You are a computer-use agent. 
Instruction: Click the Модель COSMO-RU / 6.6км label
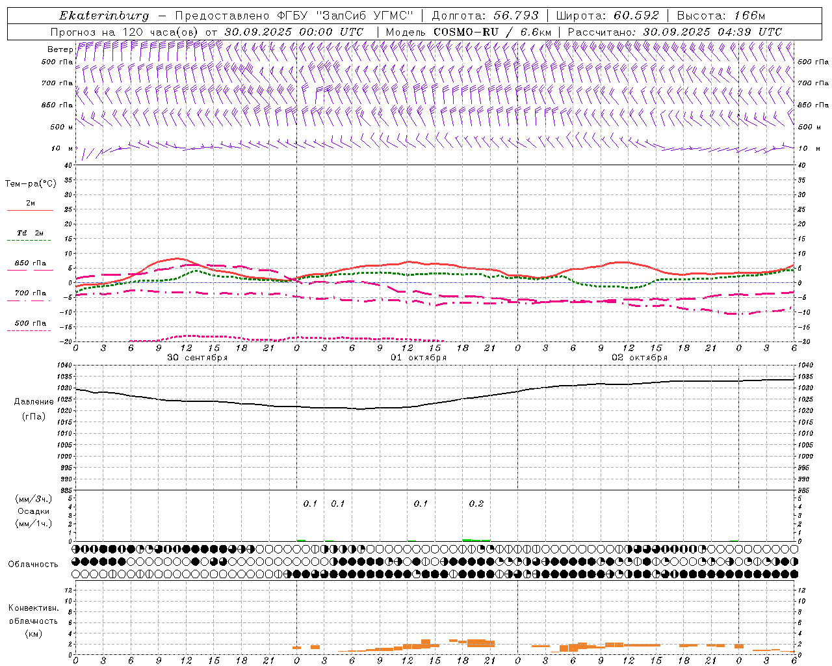[x=469, y=32]
